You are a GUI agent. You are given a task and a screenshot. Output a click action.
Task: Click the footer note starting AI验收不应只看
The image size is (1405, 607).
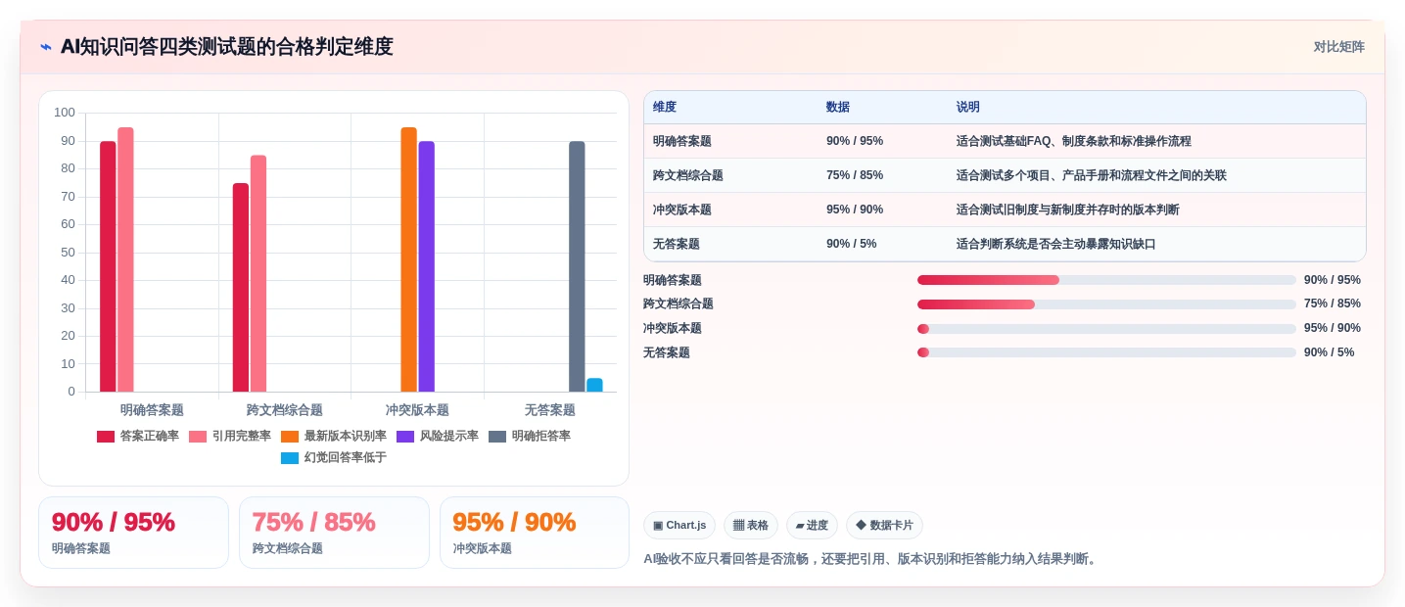coord(871,559)
